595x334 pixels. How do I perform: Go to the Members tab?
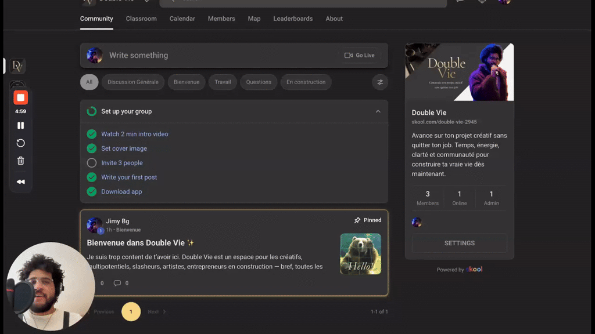pos(221,19)
